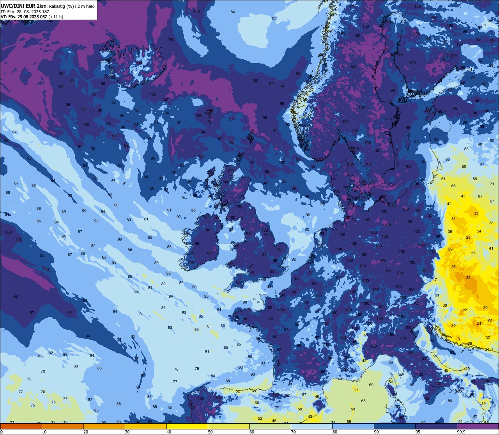Click the humidity value "47" on the map
The image size is (499, 435).
point(435,280)
